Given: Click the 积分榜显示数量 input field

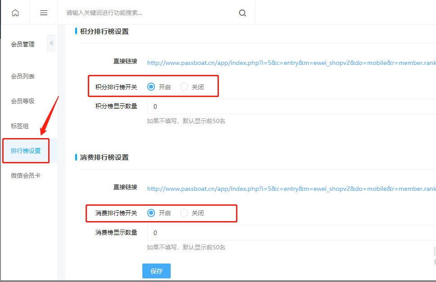Looking at the screenshot, I should [x=291, y=106].
